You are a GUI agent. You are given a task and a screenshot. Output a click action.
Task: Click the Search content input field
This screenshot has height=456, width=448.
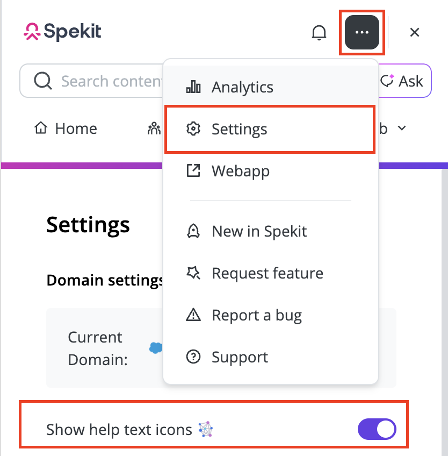(x=92, y=81)
